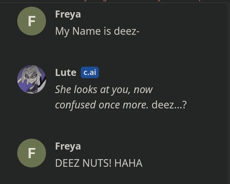Click the vertical scrollbar at the right edge
Image resolution: width=230 pixels, height=184 pixels.
229,92
